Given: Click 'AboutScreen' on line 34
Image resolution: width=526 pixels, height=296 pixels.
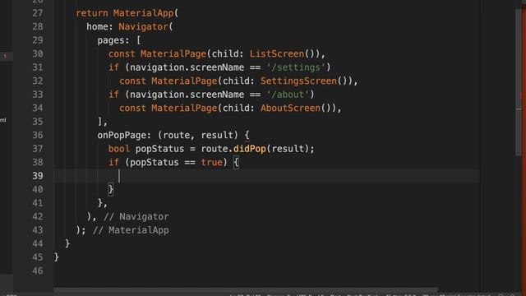Looking at the screenshot, I should click(x=290, y=108).
